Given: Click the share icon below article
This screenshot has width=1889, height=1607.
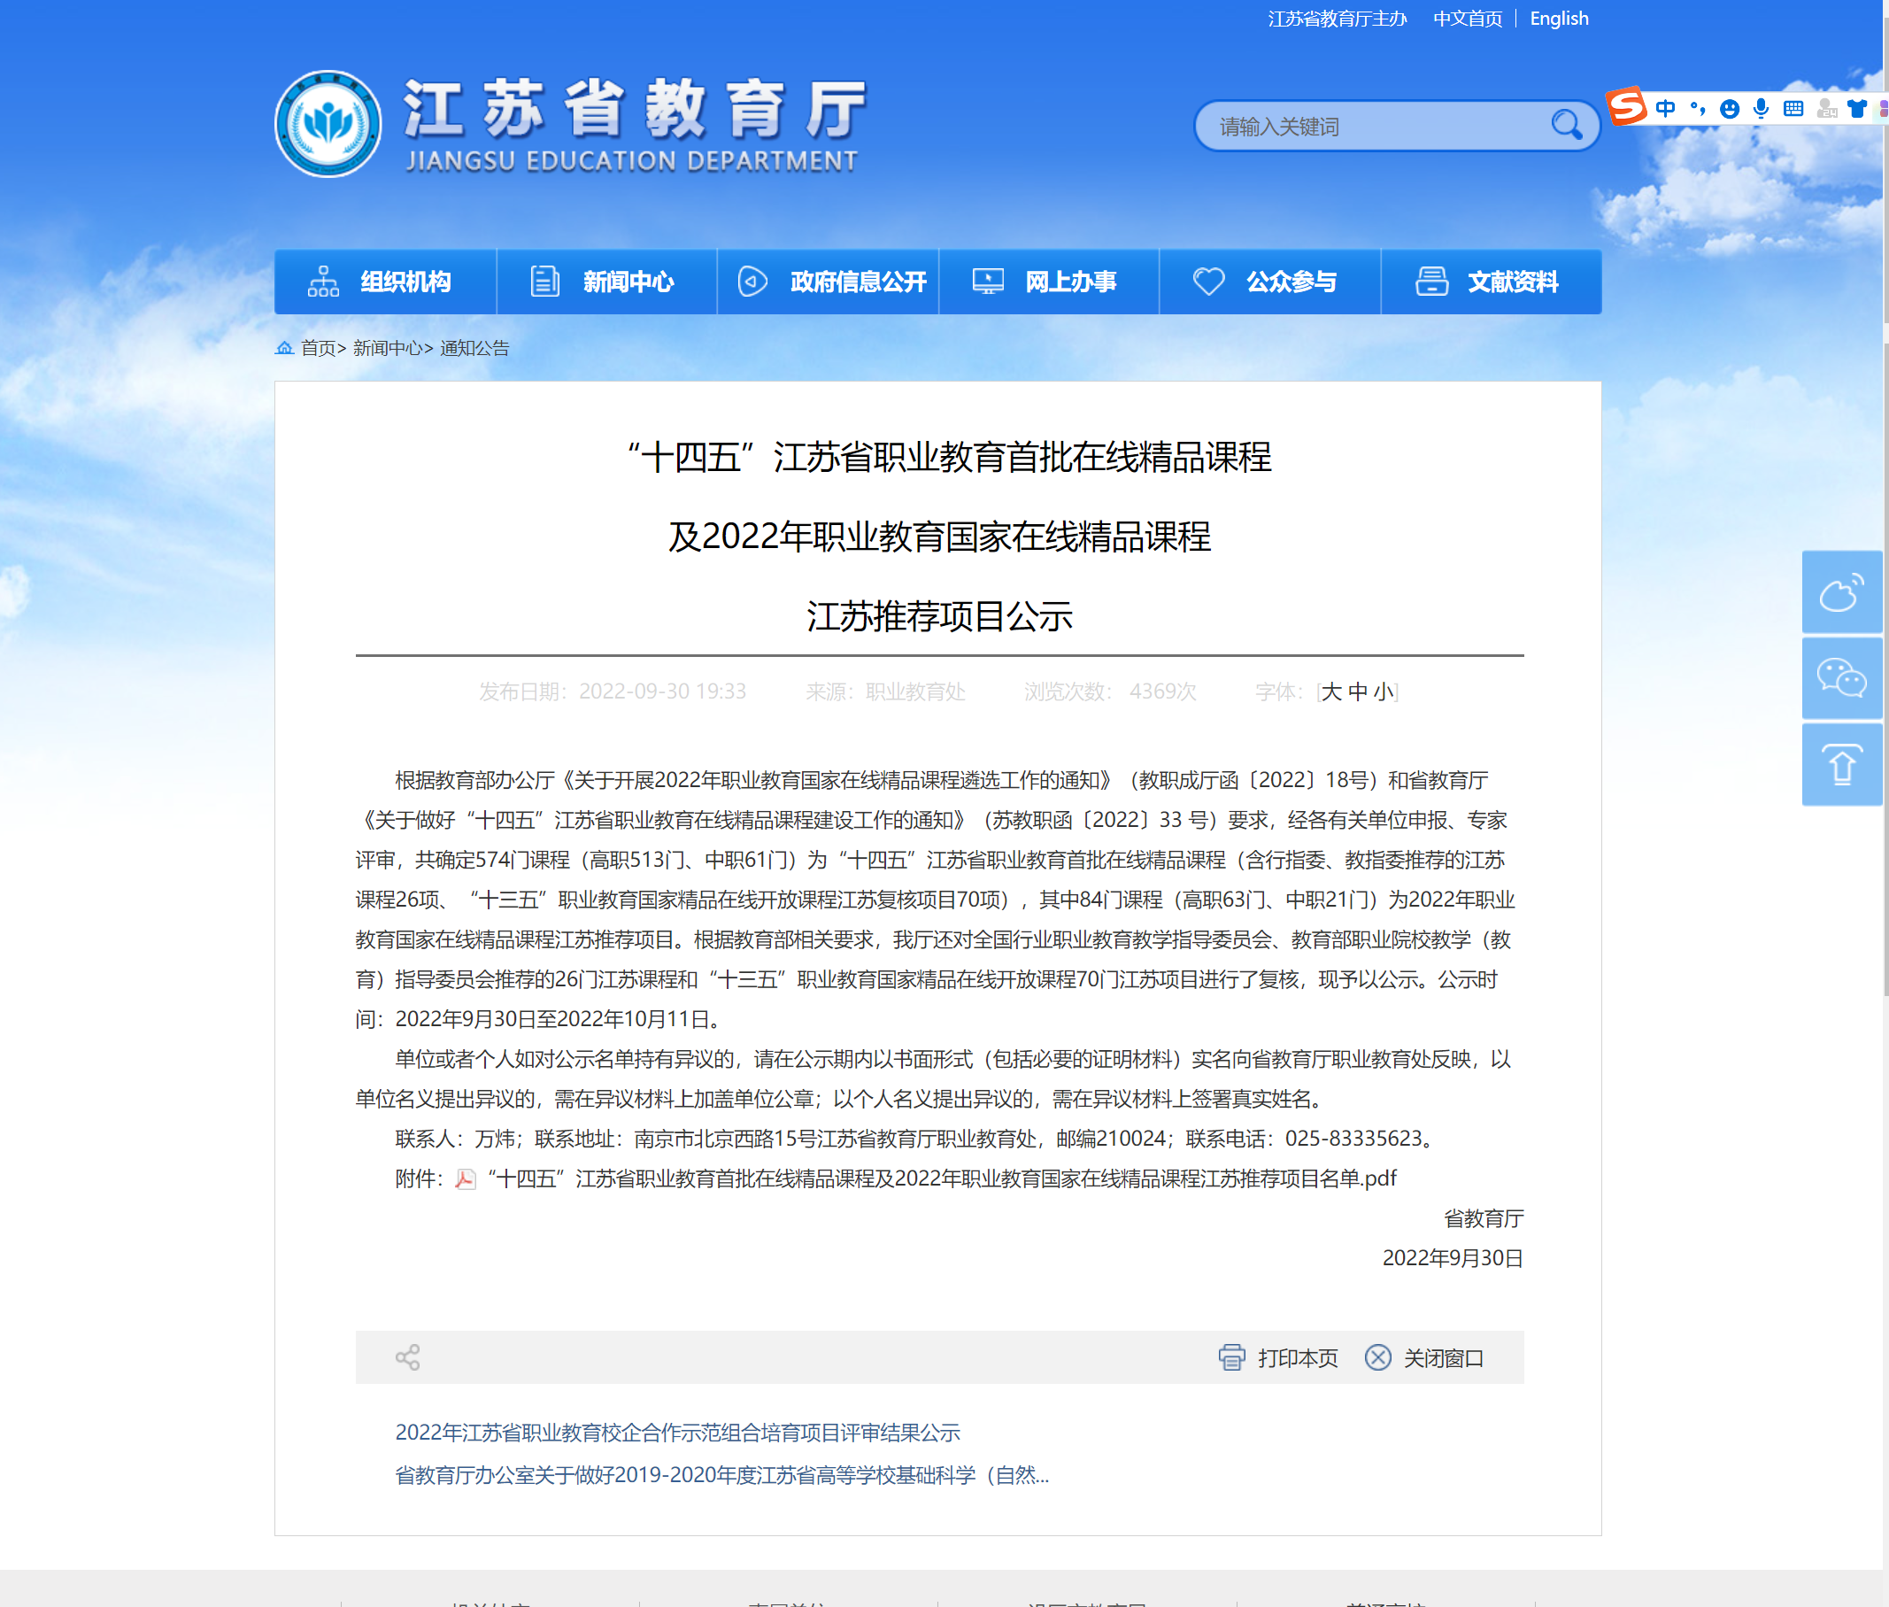Looking at the screenshot, I should [407, 1357].
